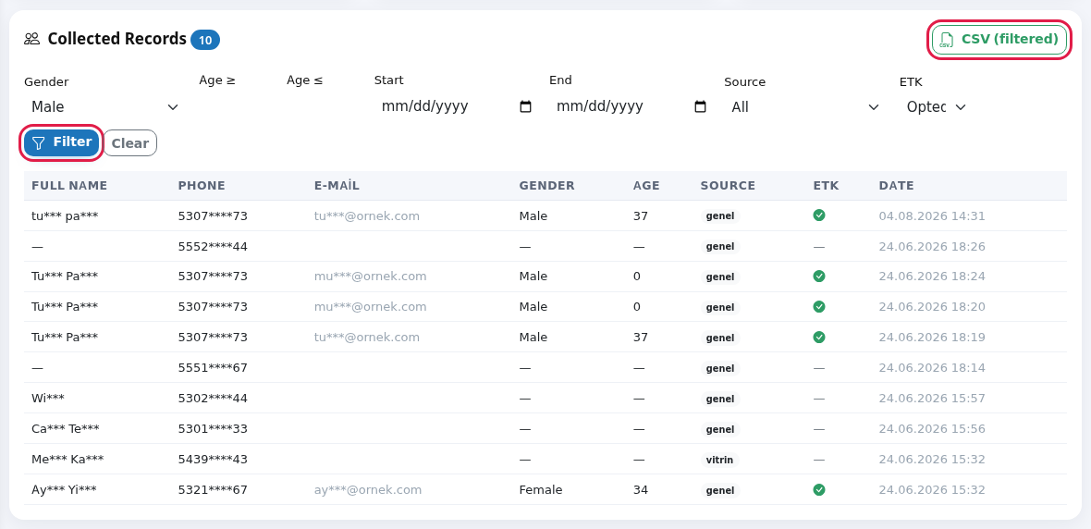The height and width of the screenshot is (529, 1091).
Task: Click the genel tag in the Wi*** row
Action: (x=720, y=399)
